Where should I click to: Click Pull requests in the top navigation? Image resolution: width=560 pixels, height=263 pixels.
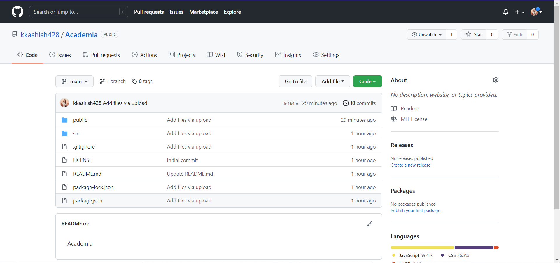click(149, 12)
